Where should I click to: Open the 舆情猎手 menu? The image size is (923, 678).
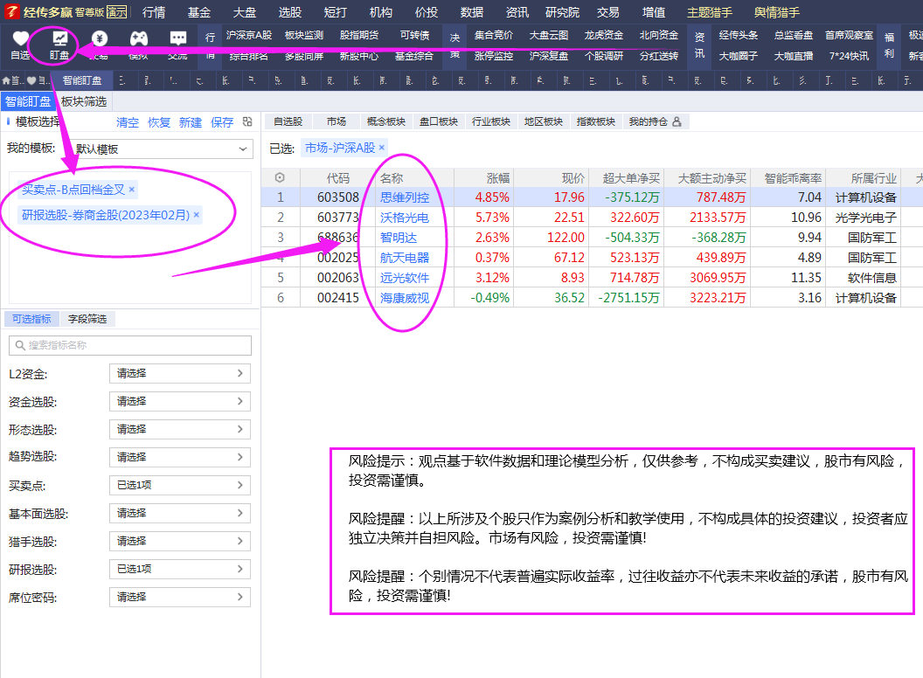coord(777,12)
